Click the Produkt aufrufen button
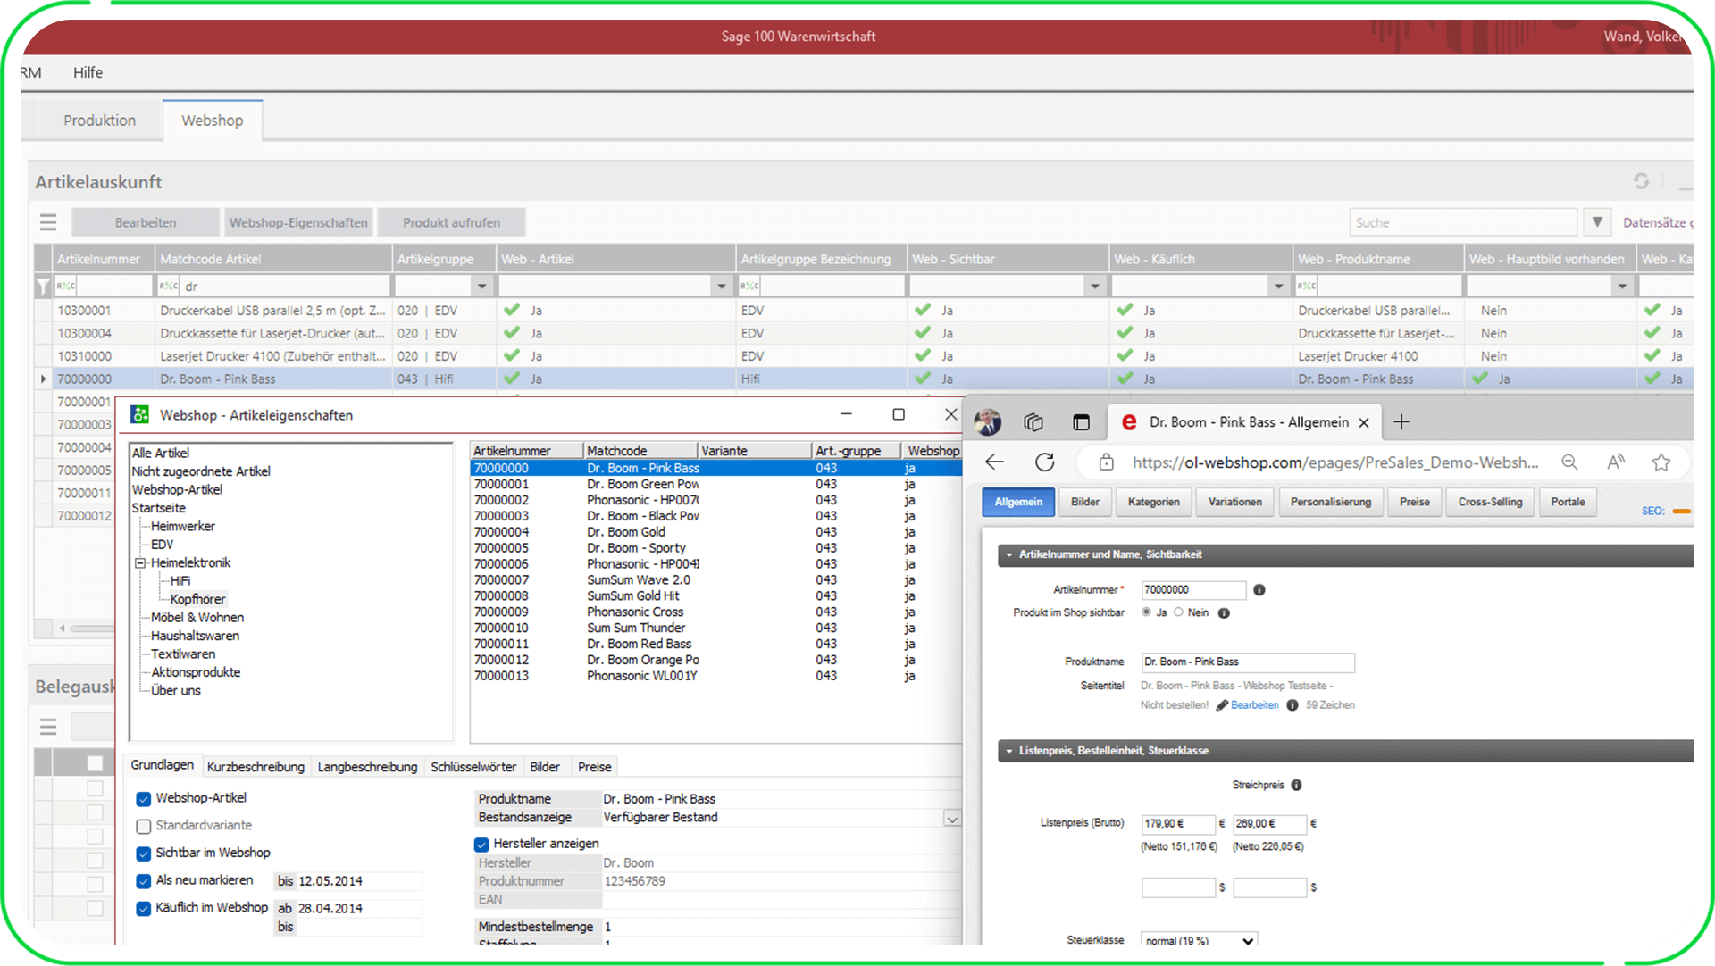Viewport: 1715px width, 966px height. (x=451, y=222)
